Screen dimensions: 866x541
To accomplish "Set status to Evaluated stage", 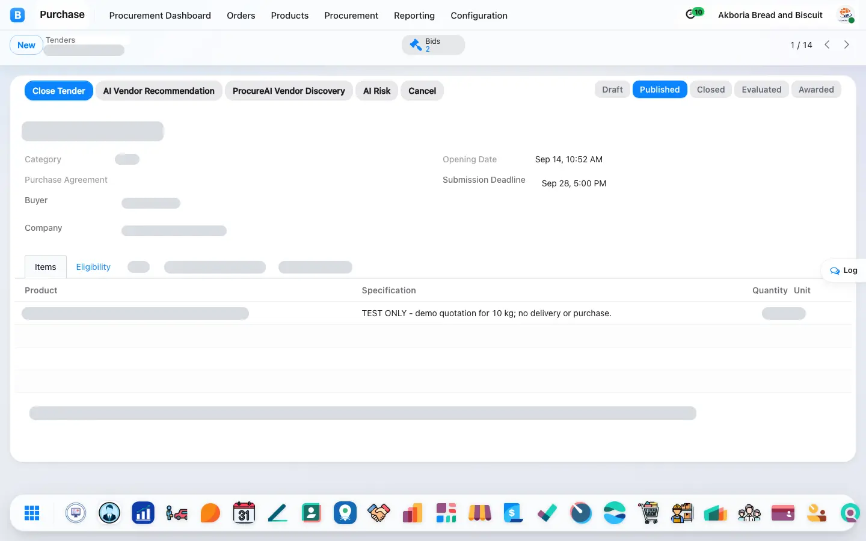I will pyautogui.click(x=761, y=90).
